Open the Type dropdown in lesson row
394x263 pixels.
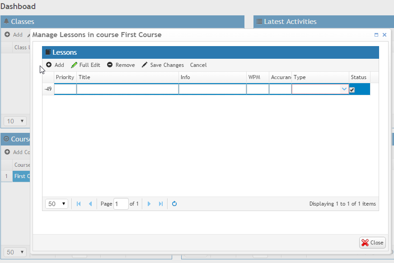[x=344, y=89]
